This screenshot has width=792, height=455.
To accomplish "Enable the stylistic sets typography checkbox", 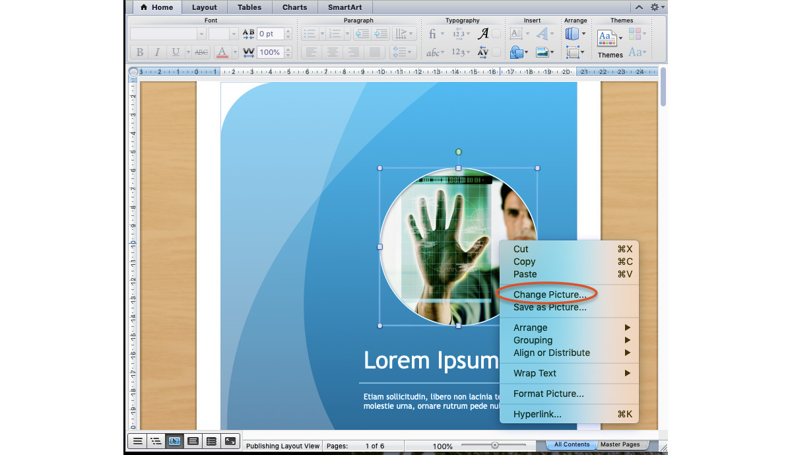I will pos(496,34).
